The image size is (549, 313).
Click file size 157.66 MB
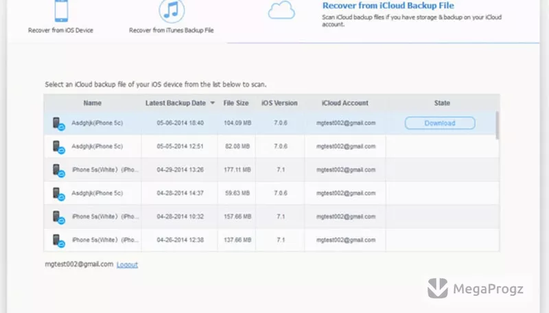pos(237,217)
